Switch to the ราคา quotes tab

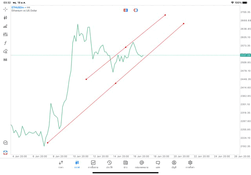tap(61, 164)
